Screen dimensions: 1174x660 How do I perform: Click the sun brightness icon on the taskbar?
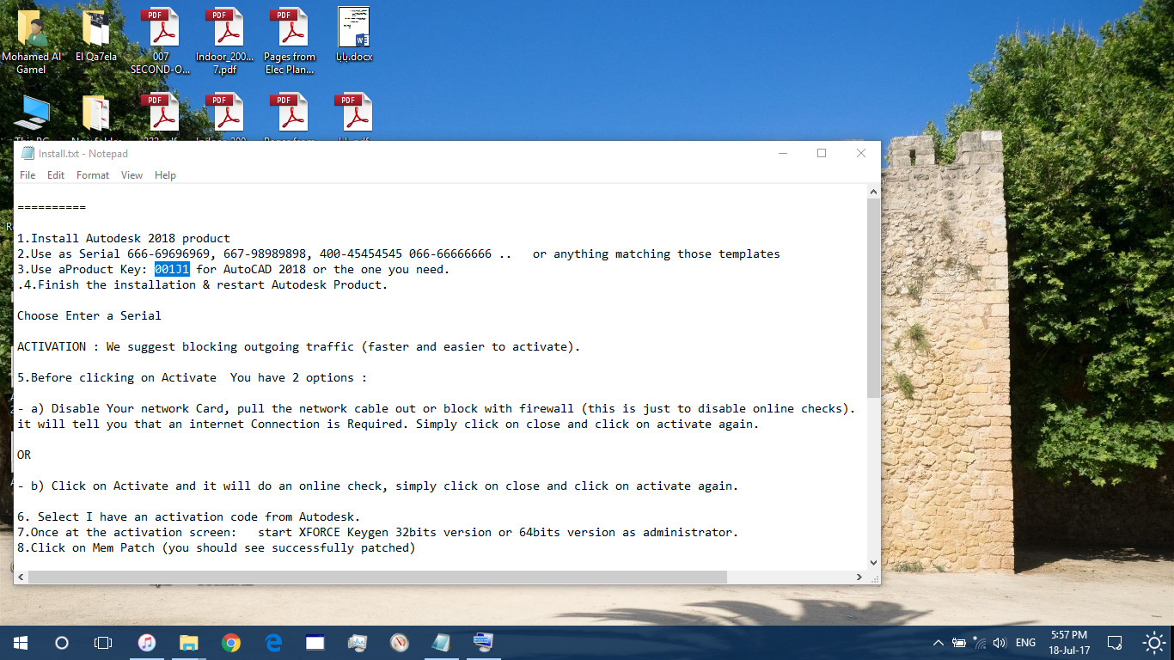coord(1154,643)
